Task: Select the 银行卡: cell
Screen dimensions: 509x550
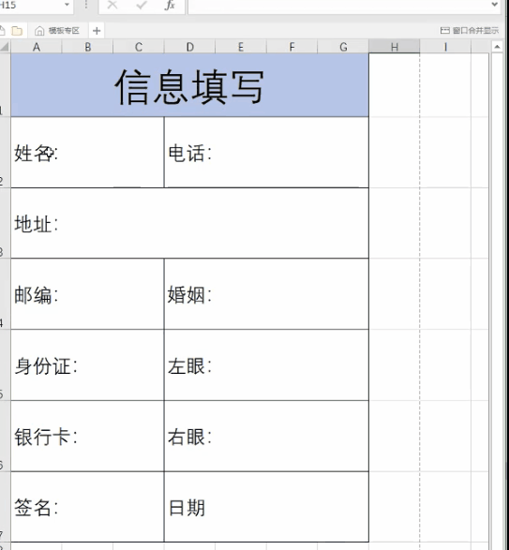Action: (x=87, y=436)
